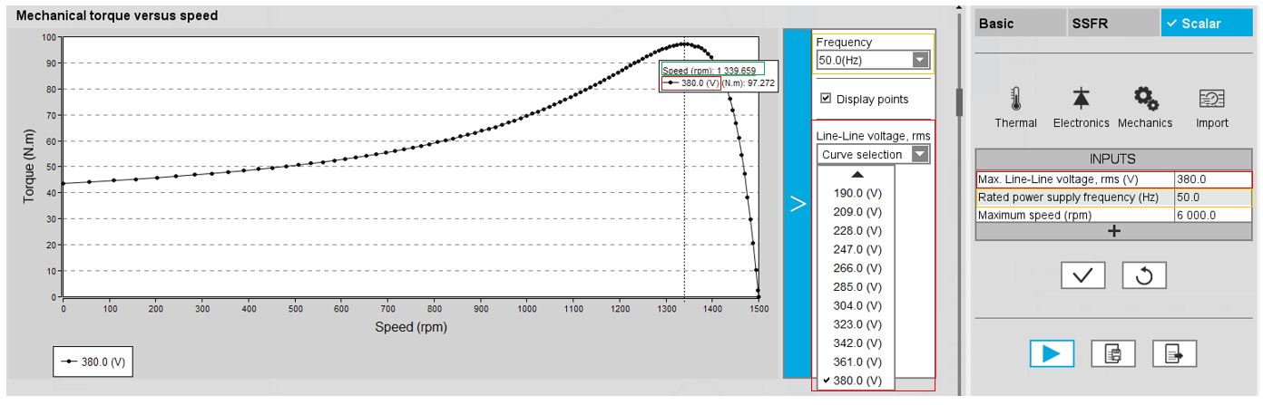This screenshot has width=1263, height=405.
Task: Click the reset circular arrow button
Action: (1143, 275)
